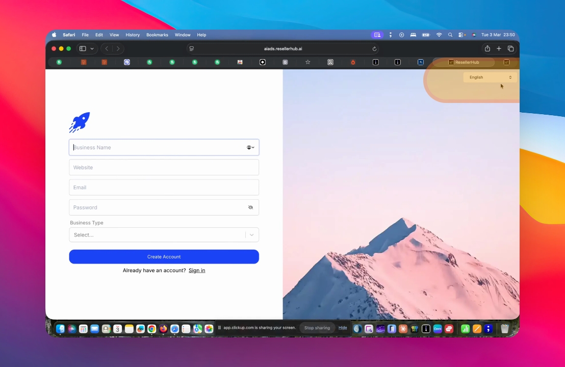Open Spotlight search in menu bar
Screen dimensions: 565x367
pyautogui.click(x=450, y=35)
